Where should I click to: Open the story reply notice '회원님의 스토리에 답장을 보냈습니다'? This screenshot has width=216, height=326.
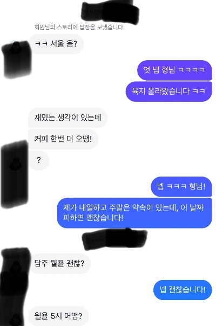[x=78, y=27]
